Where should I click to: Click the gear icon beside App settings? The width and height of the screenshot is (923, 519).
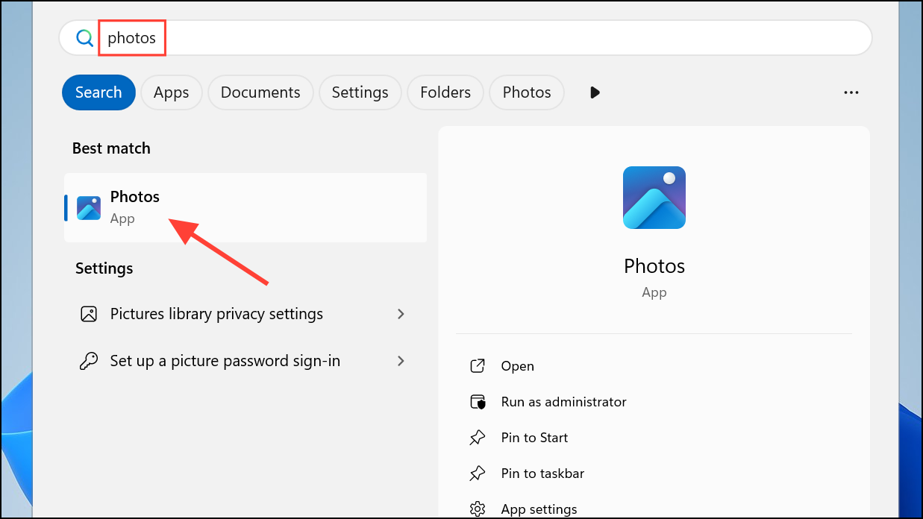click(478, 509)
